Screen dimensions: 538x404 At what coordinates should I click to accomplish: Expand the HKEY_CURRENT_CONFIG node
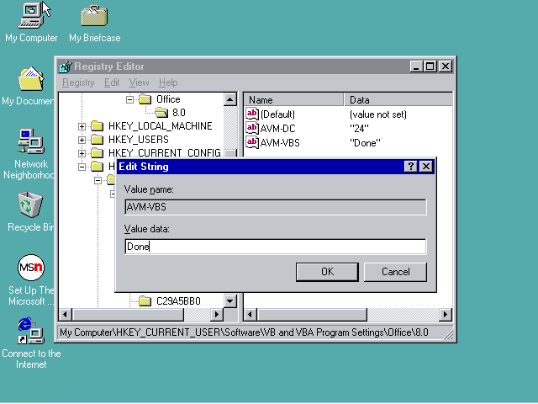point(82,153)
